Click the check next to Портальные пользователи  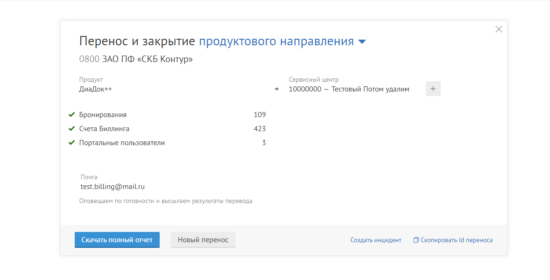click(71, 143)
